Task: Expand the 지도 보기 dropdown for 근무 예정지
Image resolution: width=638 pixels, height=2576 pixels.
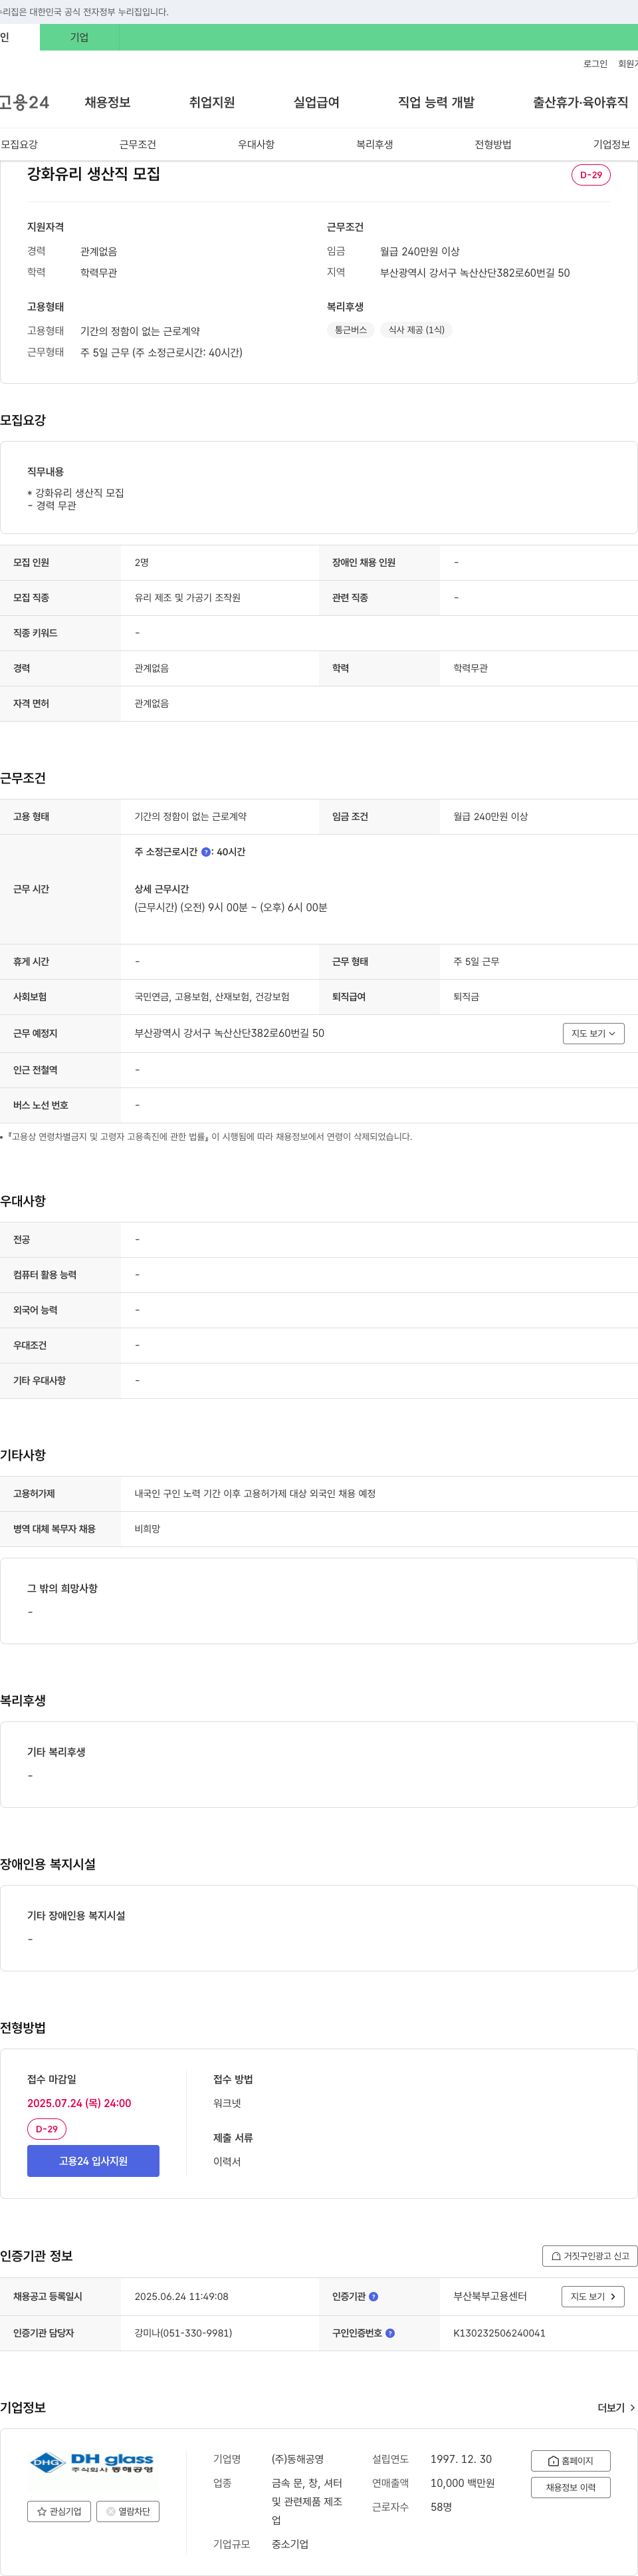Action: click(x=593, y=1033)
